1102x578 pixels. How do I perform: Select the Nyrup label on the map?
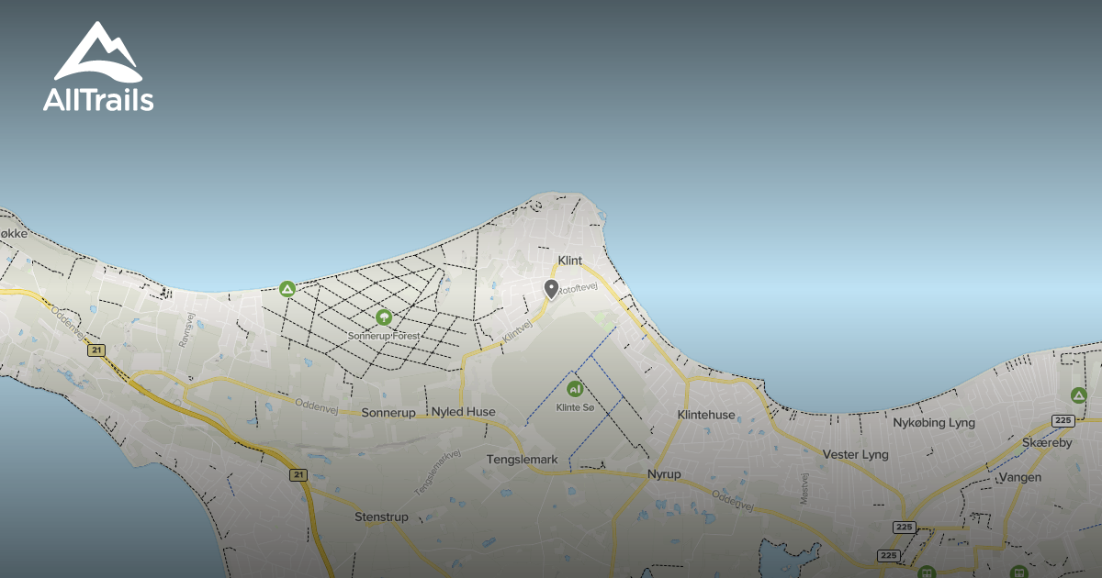665,473
